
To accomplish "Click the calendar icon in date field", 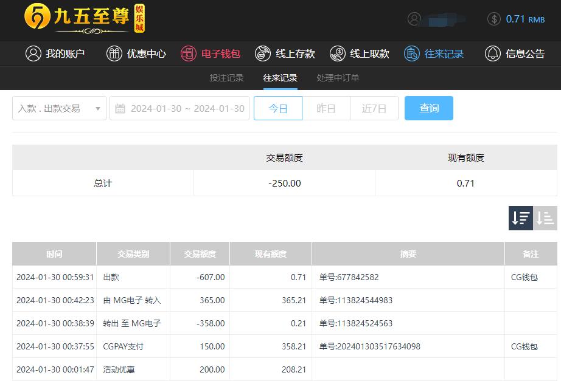I will pyautogui.click(x=120, y=108).
